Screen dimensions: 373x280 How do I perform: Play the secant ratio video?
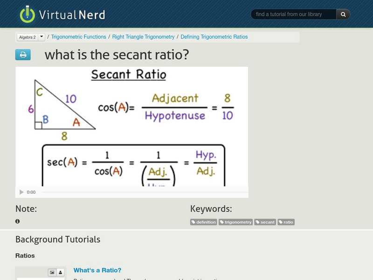21,192
